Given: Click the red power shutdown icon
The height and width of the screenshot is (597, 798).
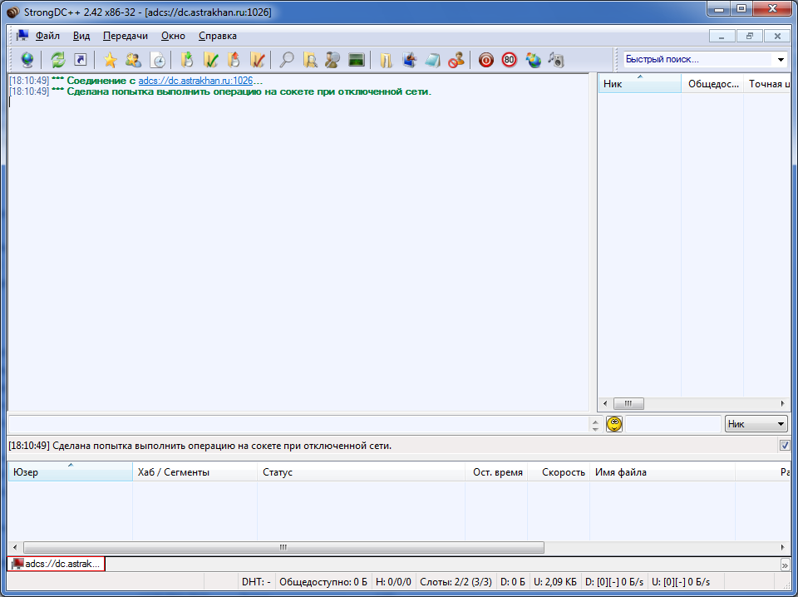Looking at the screenshot, I should (486, 60).
